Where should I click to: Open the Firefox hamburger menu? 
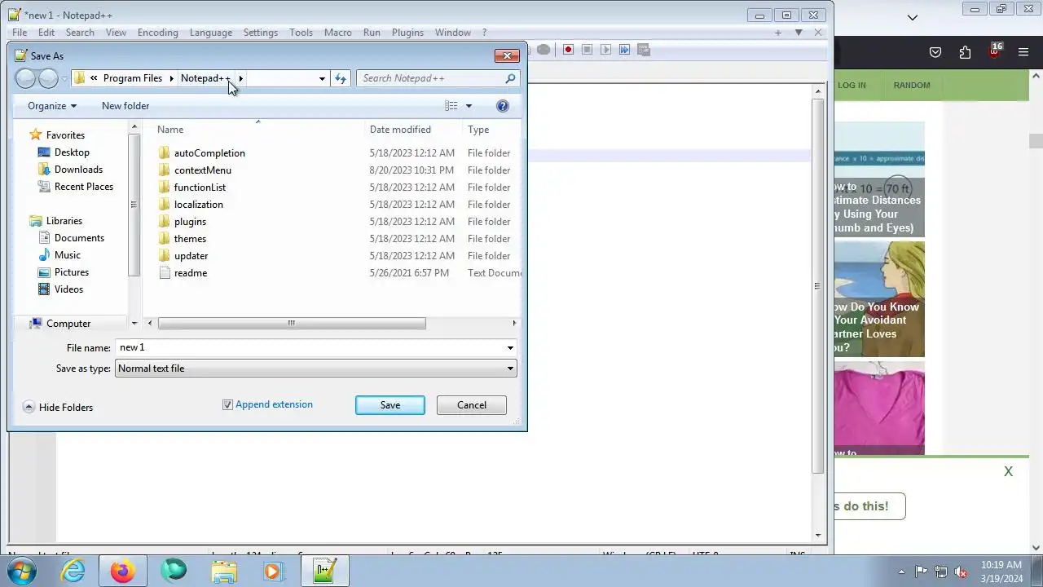pyautogui.click(x=1023, y=52)
